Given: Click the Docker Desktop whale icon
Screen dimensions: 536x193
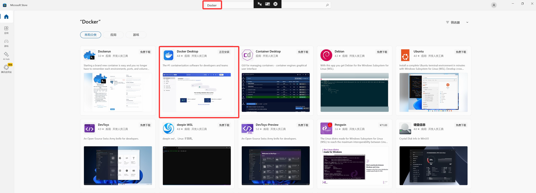Looking at the screenshot, I should 168,55.
